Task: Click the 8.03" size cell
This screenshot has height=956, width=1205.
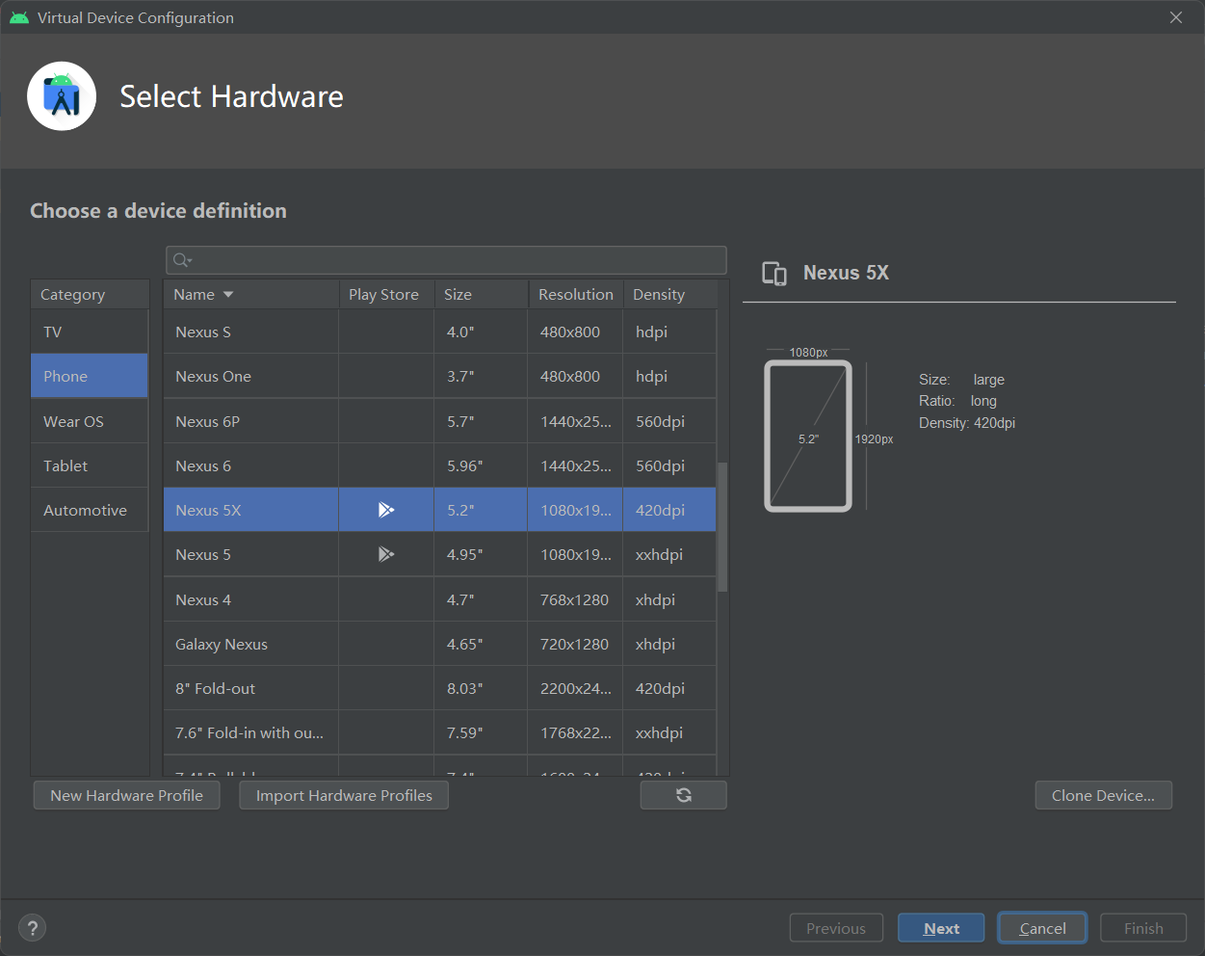Action: pyautogui.click(x=481, y=688)
